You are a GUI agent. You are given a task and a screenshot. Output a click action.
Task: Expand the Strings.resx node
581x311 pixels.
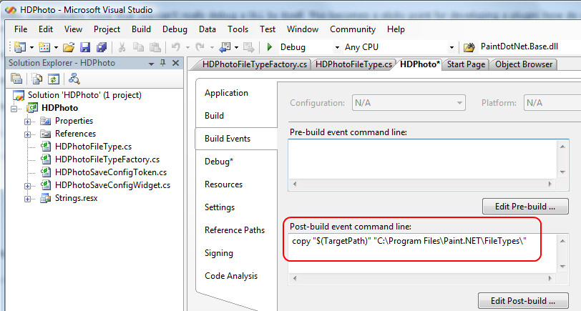pos(27,199)
